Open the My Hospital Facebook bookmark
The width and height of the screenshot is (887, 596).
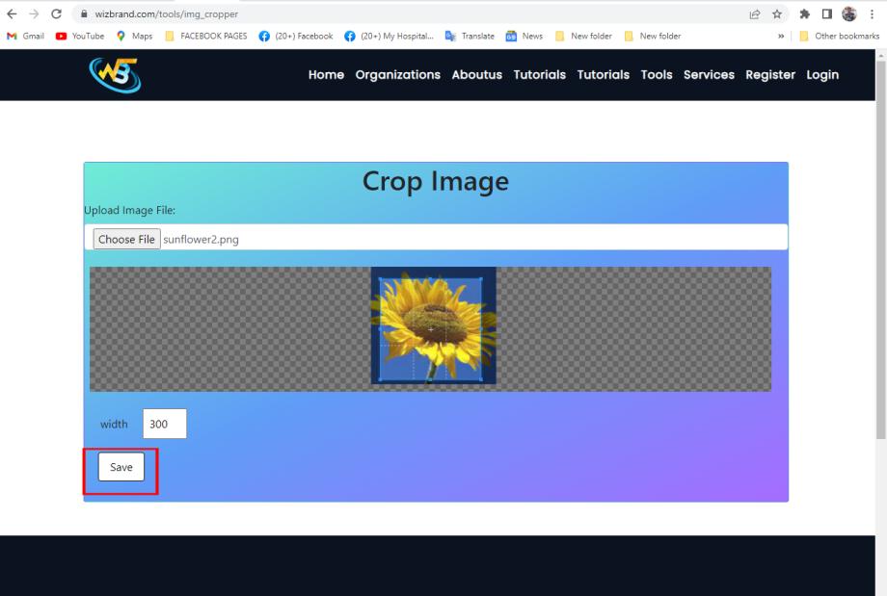tap(389, 37)
